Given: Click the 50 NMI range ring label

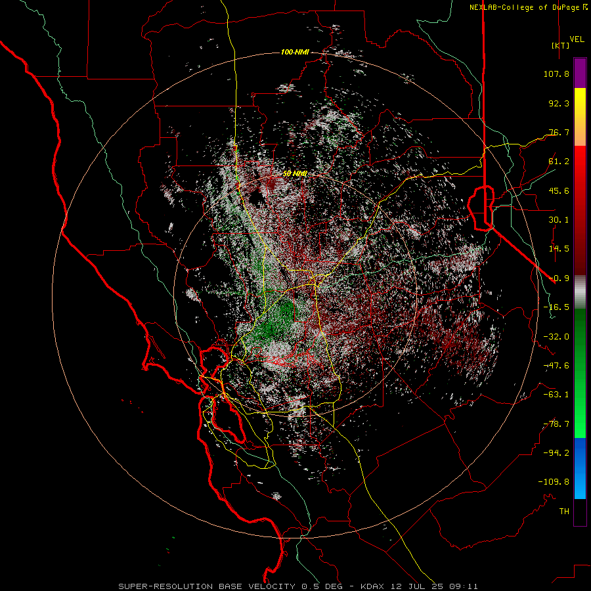Looking at the screenshot, I should pyautogui.click(x=295, y=174).
